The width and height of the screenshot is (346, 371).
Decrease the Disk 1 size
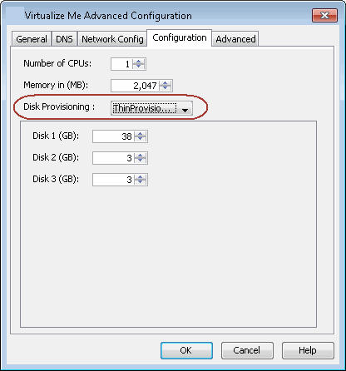pos(141,139)
